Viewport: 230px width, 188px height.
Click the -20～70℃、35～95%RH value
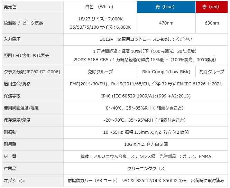click(146, 120)
